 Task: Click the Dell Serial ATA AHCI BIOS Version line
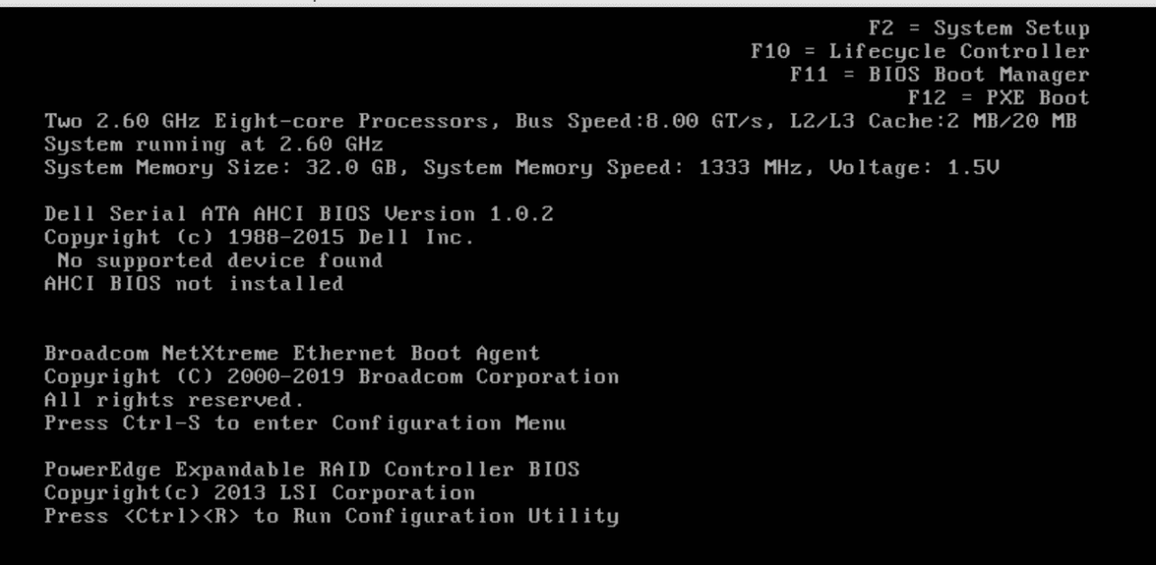pyautogui.click(x=299, y=214)
